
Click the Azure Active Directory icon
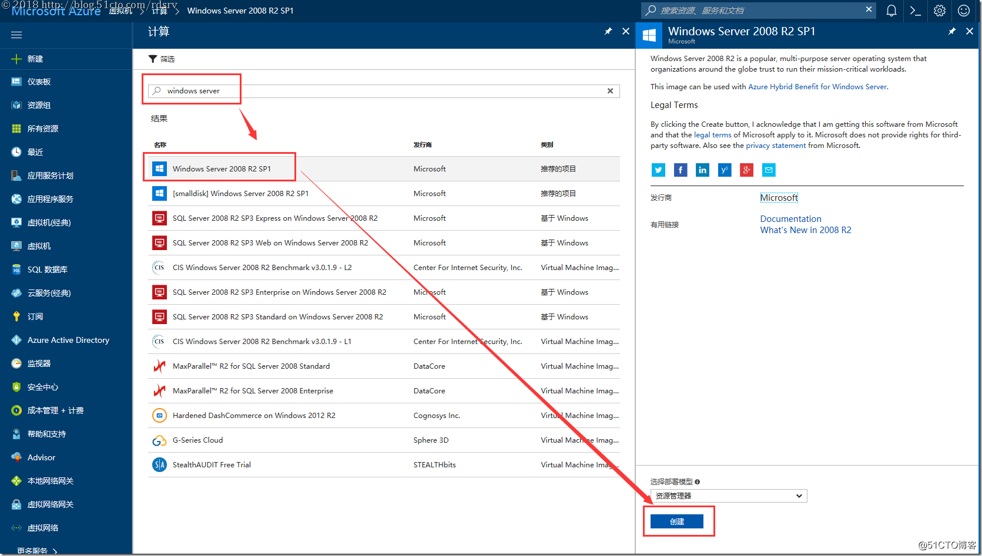[16, 340]
